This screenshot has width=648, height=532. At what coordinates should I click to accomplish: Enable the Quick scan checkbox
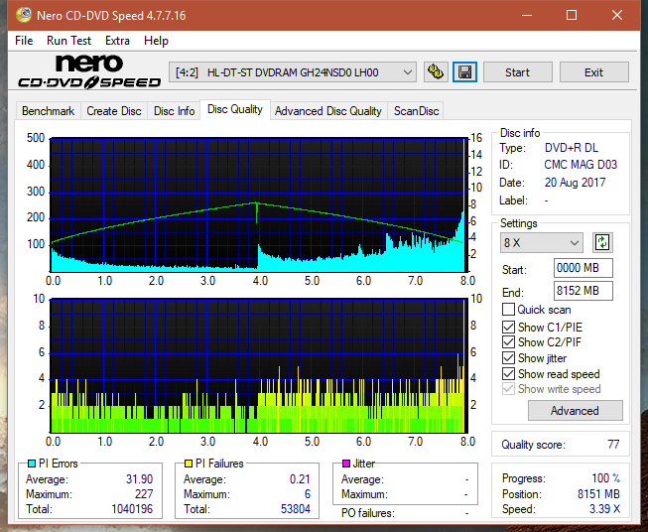tap(508, 310)
